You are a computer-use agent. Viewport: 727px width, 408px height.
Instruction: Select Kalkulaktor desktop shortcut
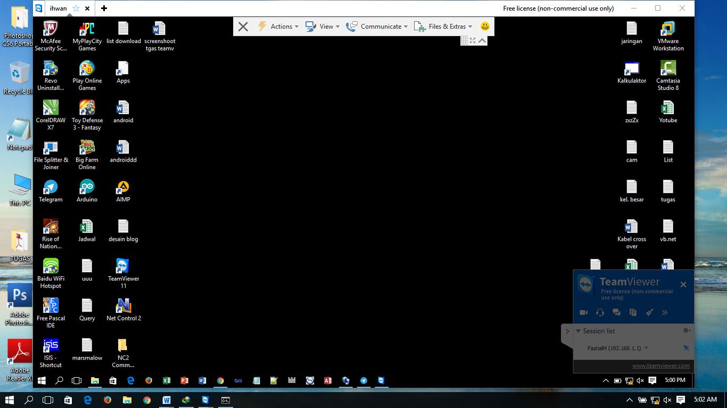coord(632,73)
